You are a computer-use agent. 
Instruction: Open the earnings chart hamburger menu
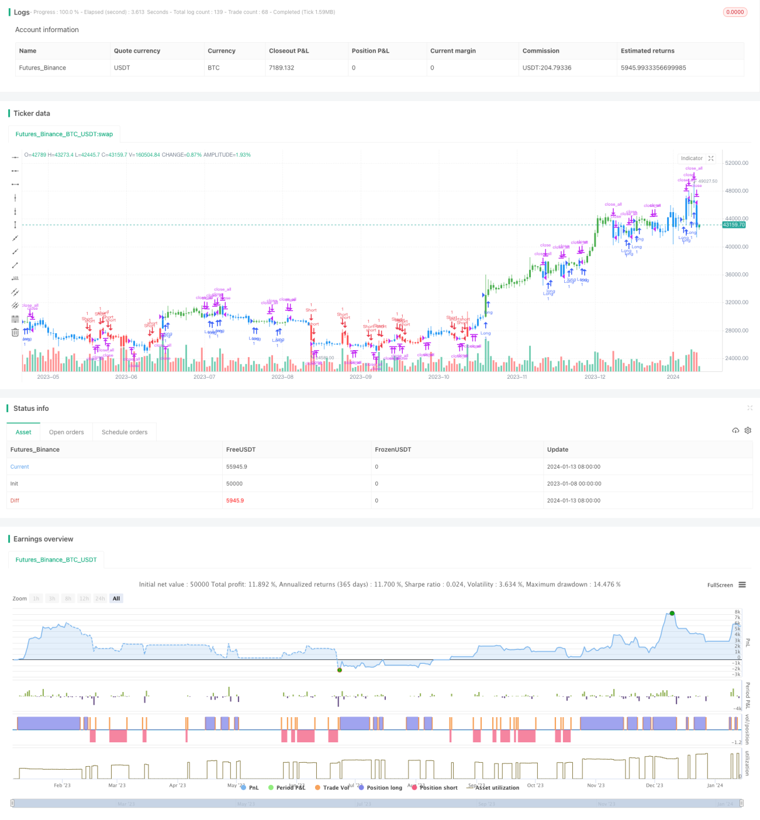point(742,584)
